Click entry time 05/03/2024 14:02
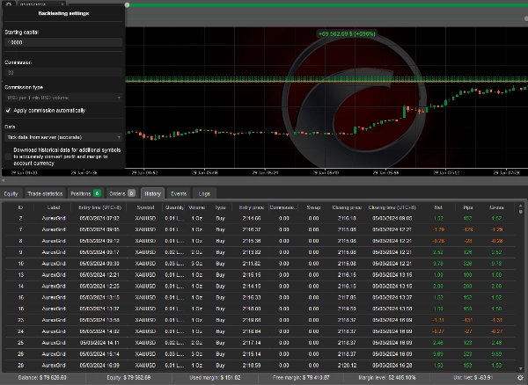 click(99, 331)
